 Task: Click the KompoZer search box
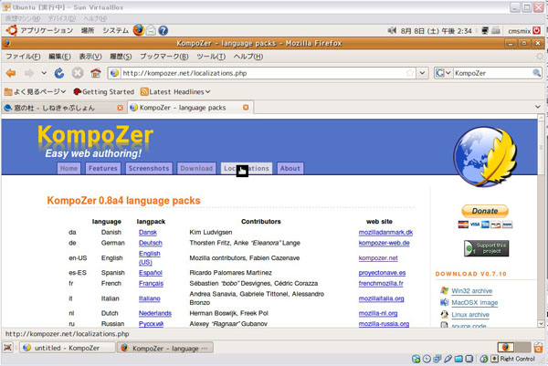[492, 73]
